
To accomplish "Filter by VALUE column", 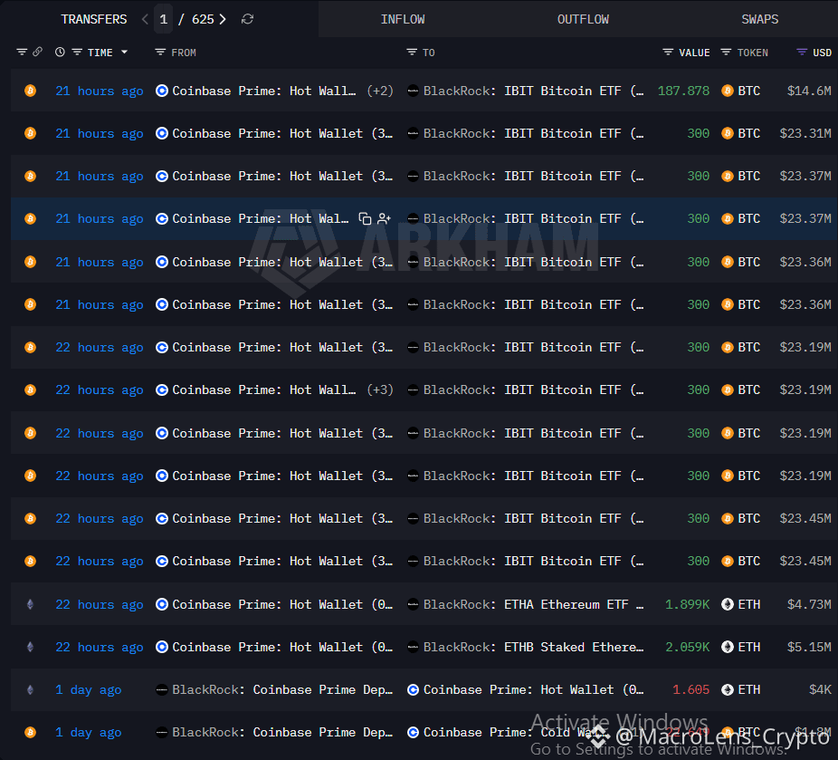I will tap(668, 52).
